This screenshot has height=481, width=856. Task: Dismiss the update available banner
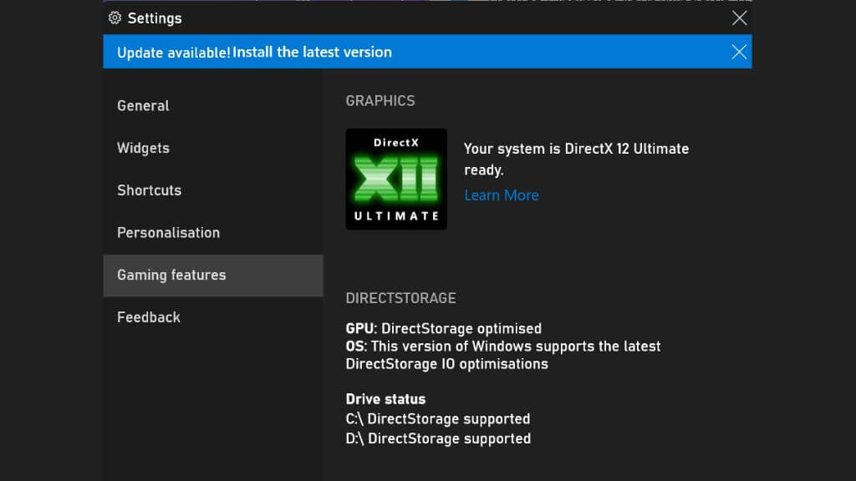tap(739, 52)
